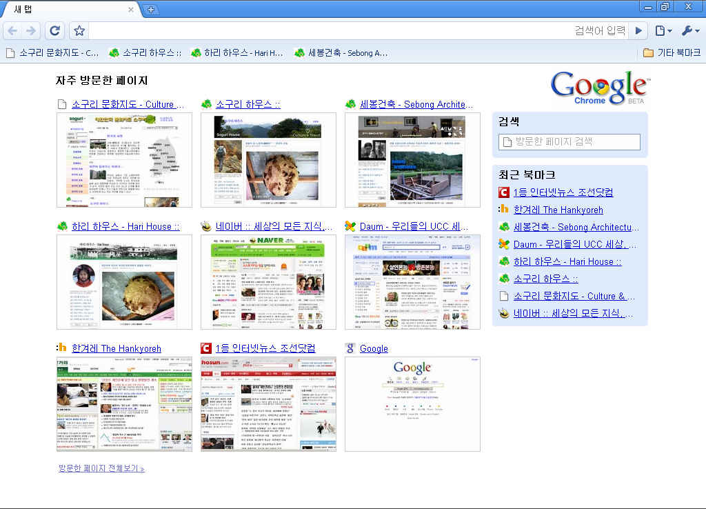This screenshot has width=706, height=509.
Task: Go forward with the forward arrow
Action: (31, 30)
